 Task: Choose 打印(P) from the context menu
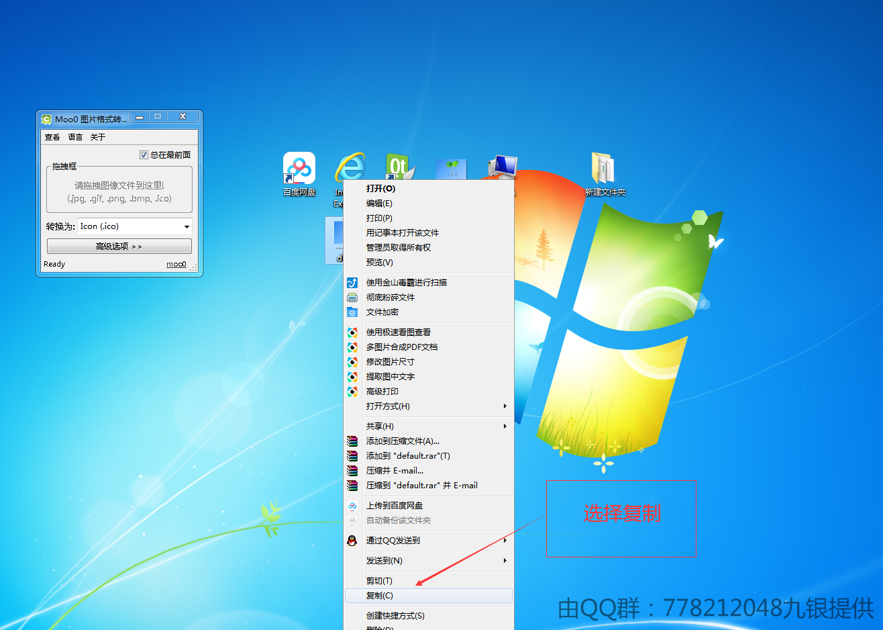[428, 218]
